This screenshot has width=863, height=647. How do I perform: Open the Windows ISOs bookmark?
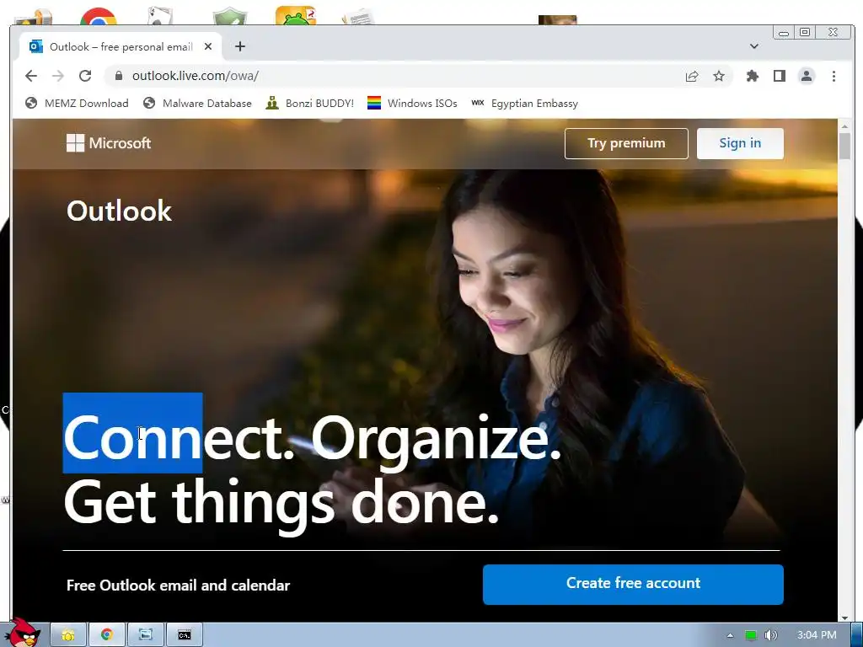tap(412, 104)
